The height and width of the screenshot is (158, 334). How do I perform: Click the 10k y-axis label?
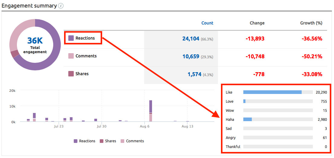(x=13, y=106)
